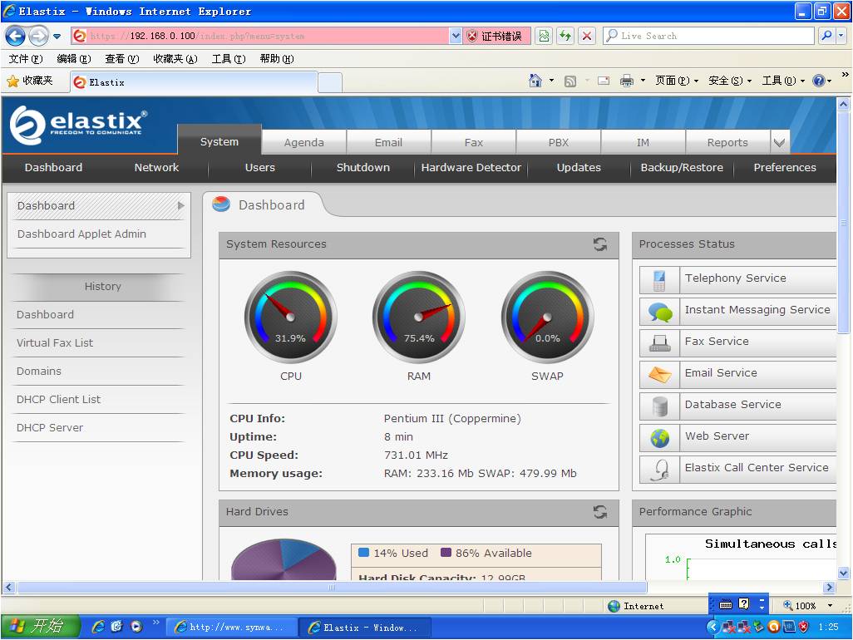Expand the more modules tab arrow
Screen dimensions: 853x640
pyautogui.click(x=779, y=142)
